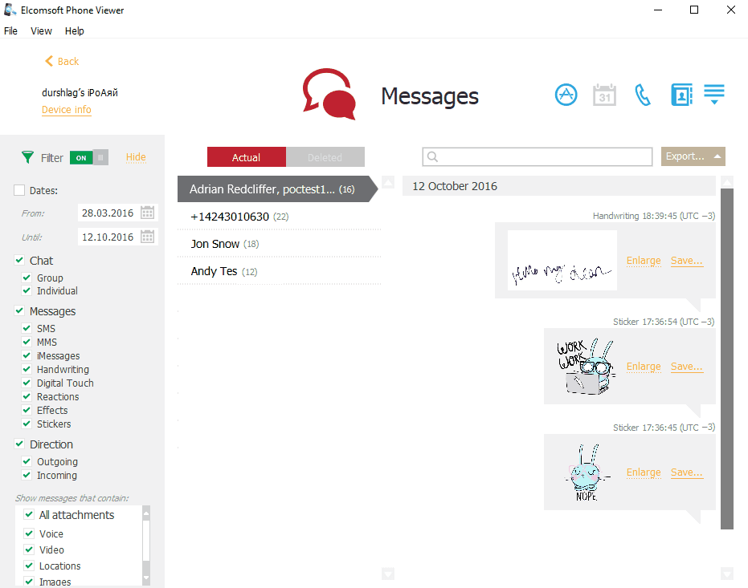The image size is (748, 588).
Task: Open the Calls phone icon
Action: 643,95
